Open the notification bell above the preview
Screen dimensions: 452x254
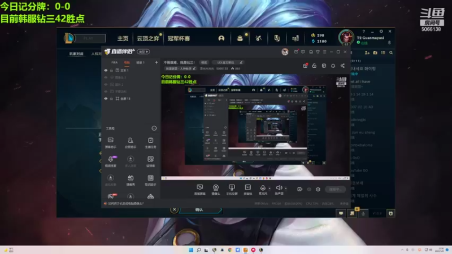(333, 65)
